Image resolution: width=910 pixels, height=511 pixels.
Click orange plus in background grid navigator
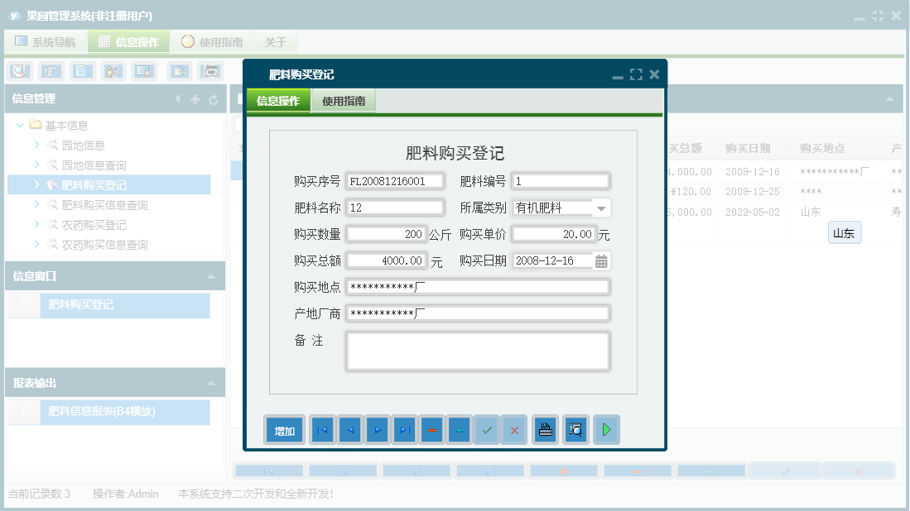click(564, 471)
